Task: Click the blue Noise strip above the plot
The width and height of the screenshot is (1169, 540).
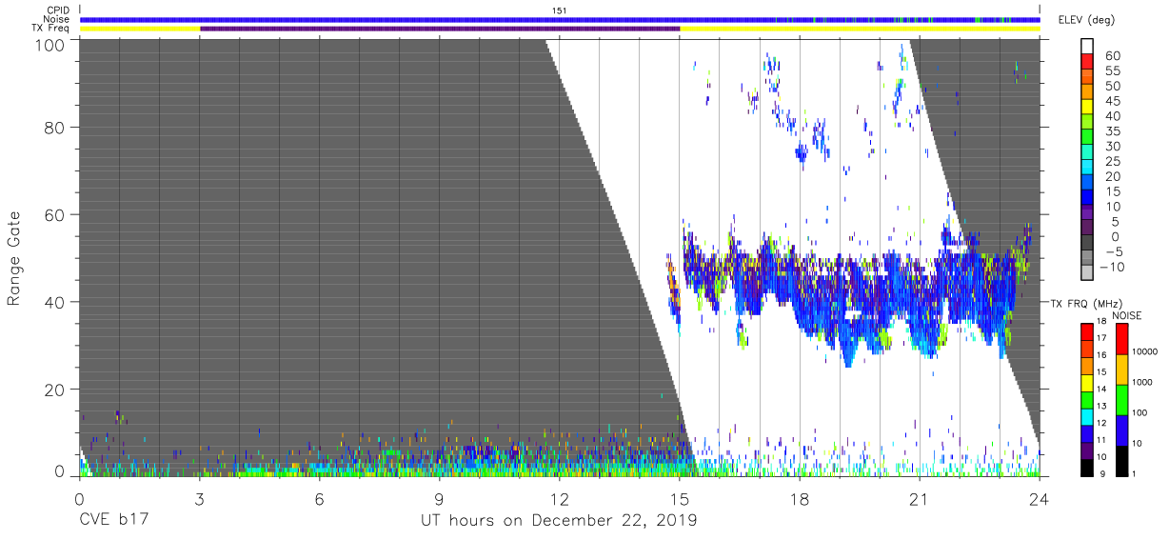Action: pos(560,19)
